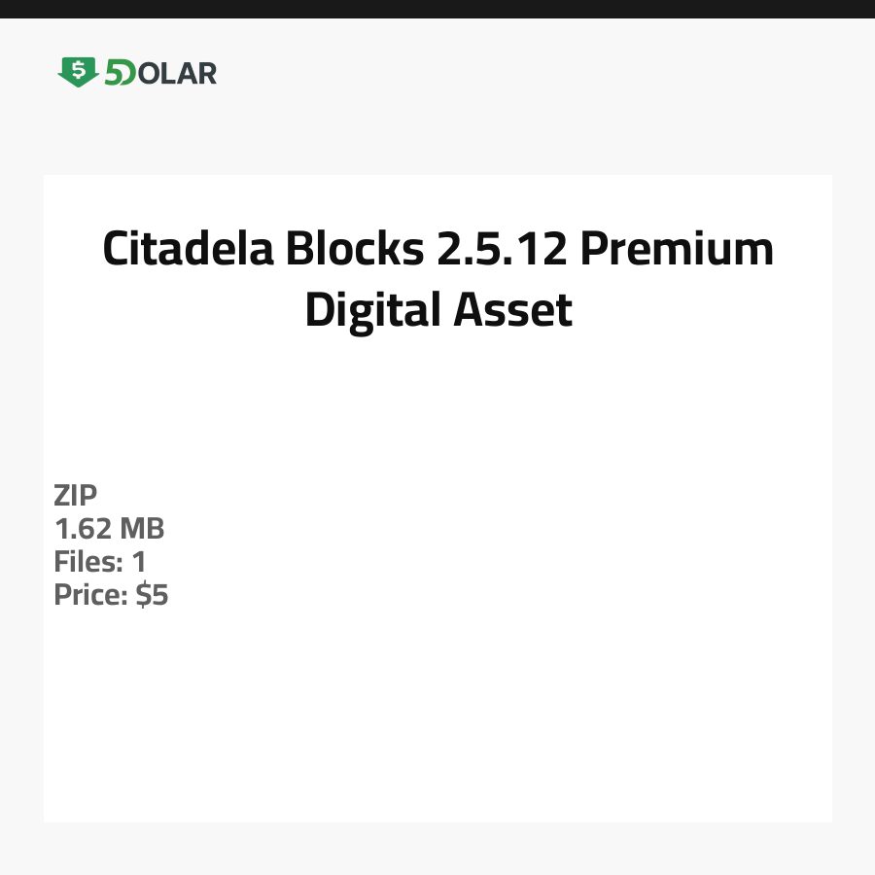Click the gray margin below the white card
The image size is (875, 875).
click(437, 849)
